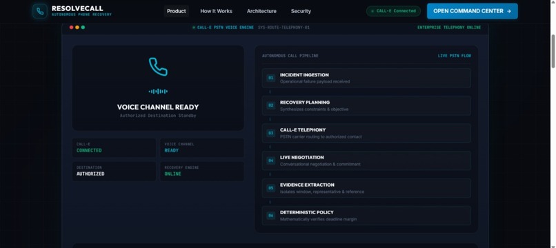Click the CALL-E CONNECTED status tile
556x248 pixels.
point(115,147)
